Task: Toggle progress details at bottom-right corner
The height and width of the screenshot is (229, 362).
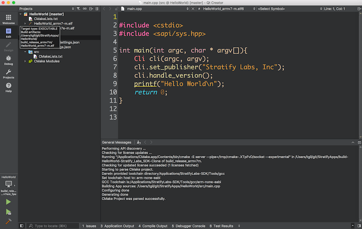Action: [352, 226]
